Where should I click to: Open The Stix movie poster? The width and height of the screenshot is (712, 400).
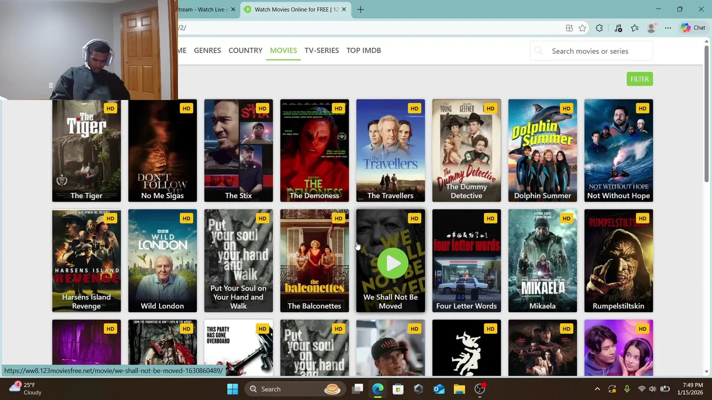coord(239,150)
